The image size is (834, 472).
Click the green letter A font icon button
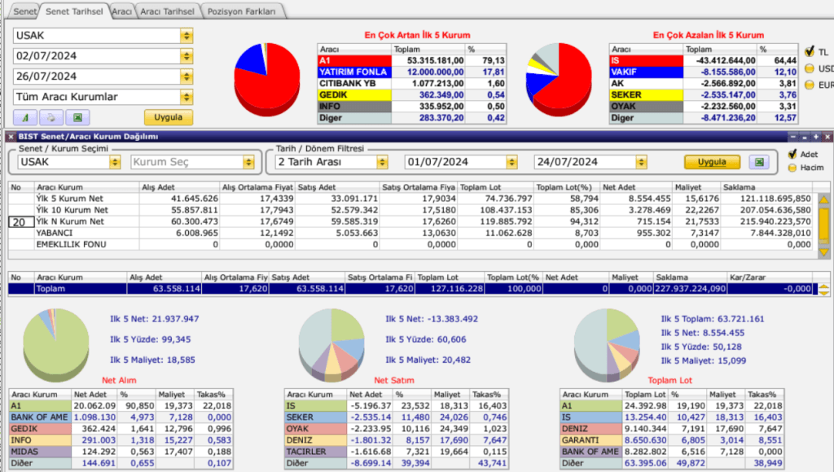click(x=25, y=117)
